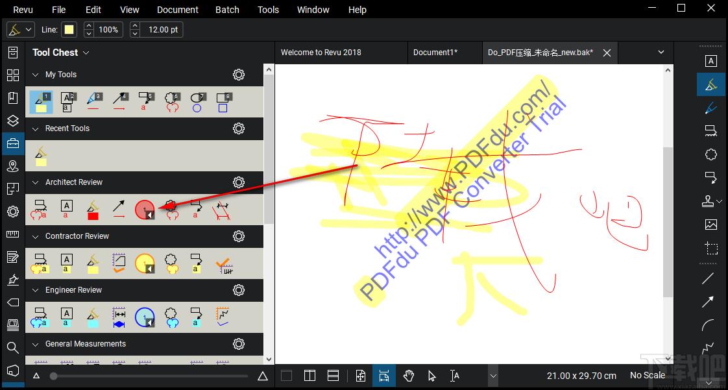
Task: Select dimension tool in Engineer Review
Action: tap(119, 317)
